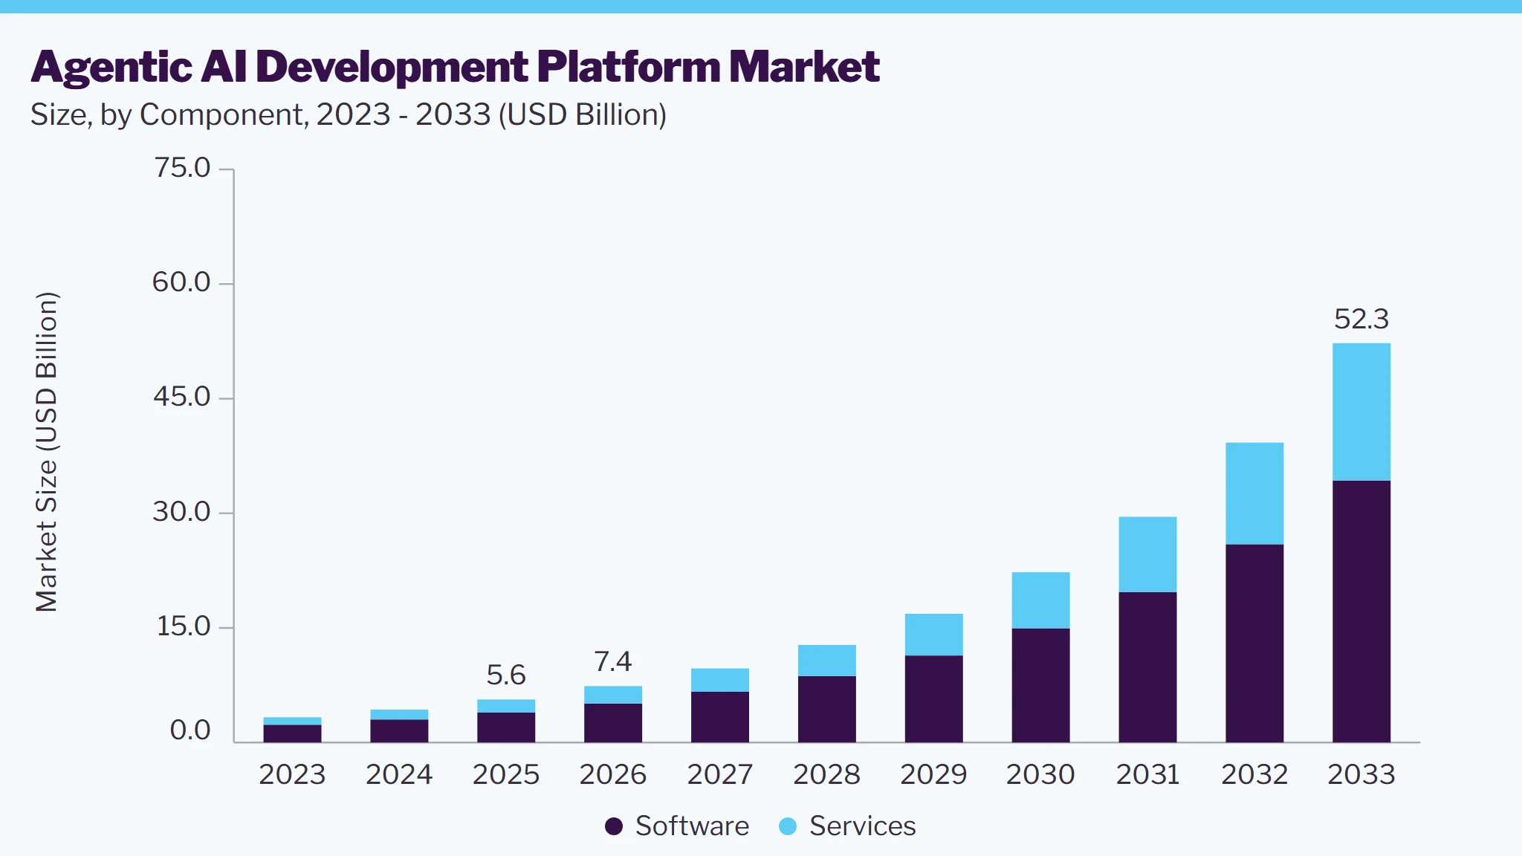1522x856 pixels.
Task: Click the 2033 x-axis label
Action: [x=1361, y=775]
